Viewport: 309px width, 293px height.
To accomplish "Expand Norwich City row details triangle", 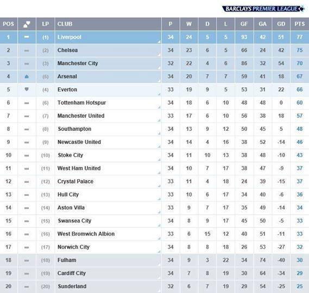I will 159,251.
